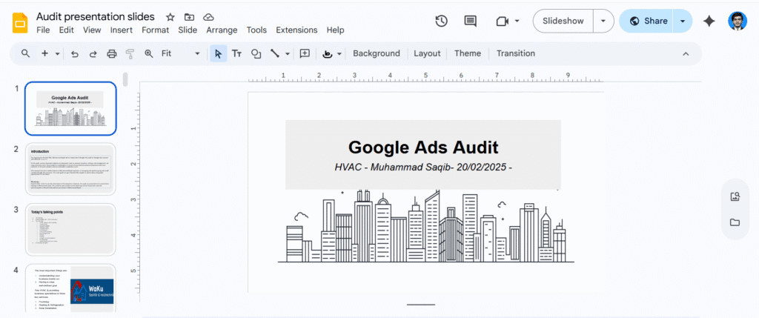Undo the last action
This screenshot has width=759, height=318.
click(75, 53)
